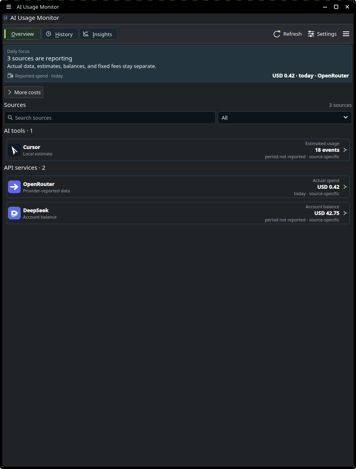Open the Cursor source row
This screenshot has width=356, height=469.
(x=178, y=150)
